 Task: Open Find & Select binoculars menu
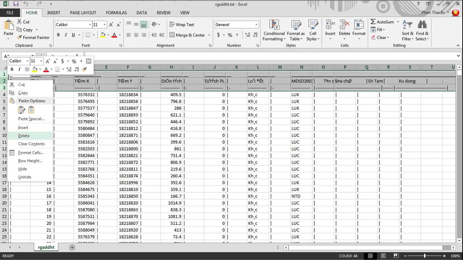422,31
